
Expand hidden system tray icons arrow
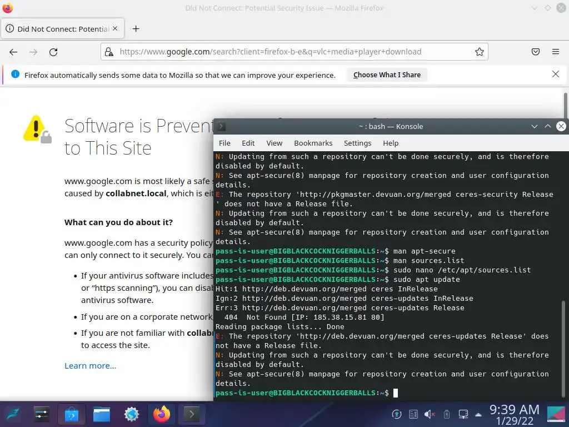coord(478,415)
